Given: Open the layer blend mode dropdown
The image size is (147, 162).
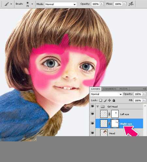Looking at the screenshot, I should coord(106,94).
